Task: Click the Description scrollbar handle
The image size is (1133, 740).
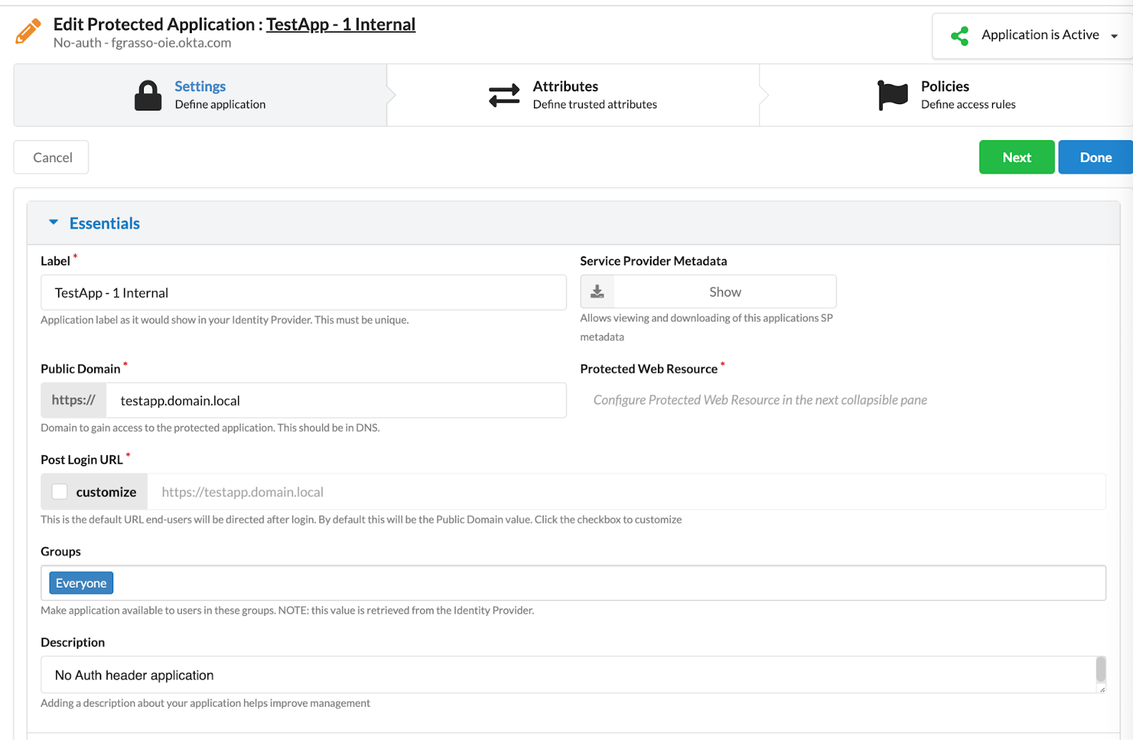Action: coord(1100,668)
